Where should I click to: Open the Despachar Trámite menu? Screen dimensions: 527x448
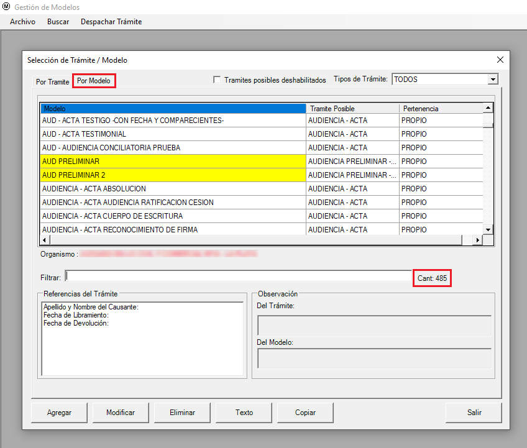tap(111, 22)
